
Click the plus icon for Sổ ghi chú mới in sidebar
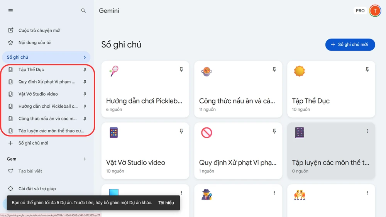[10, 143]
